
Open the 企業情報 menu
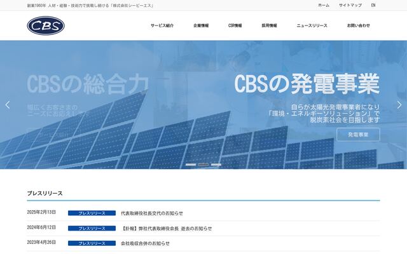[201, 25]
